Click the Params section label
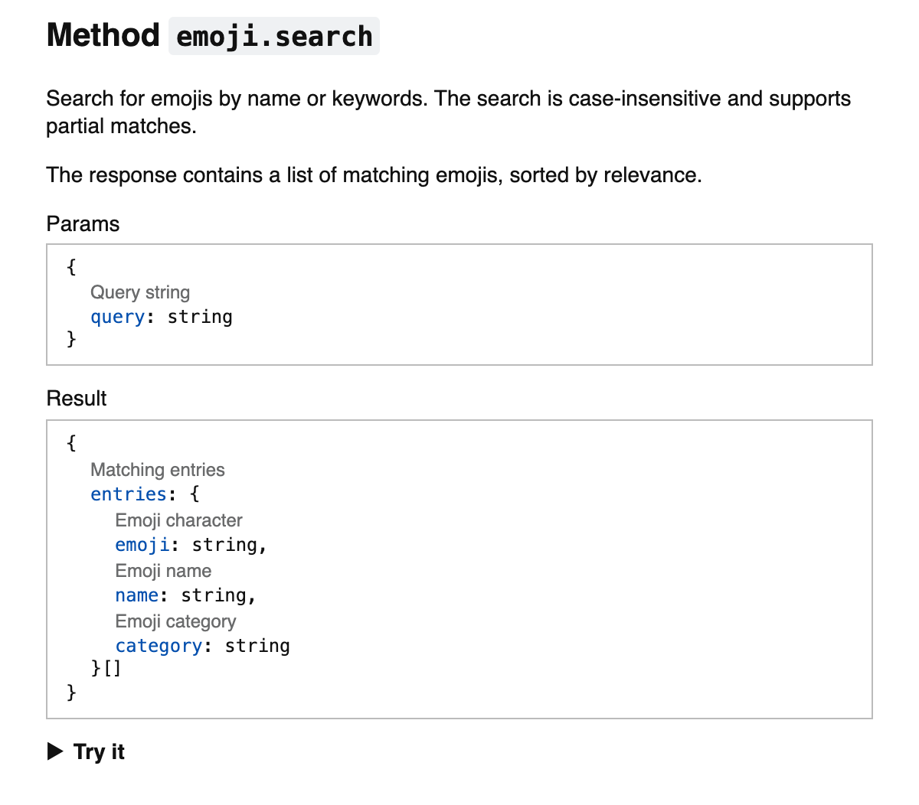The image size is (919, 805). (x=83, y=224)
